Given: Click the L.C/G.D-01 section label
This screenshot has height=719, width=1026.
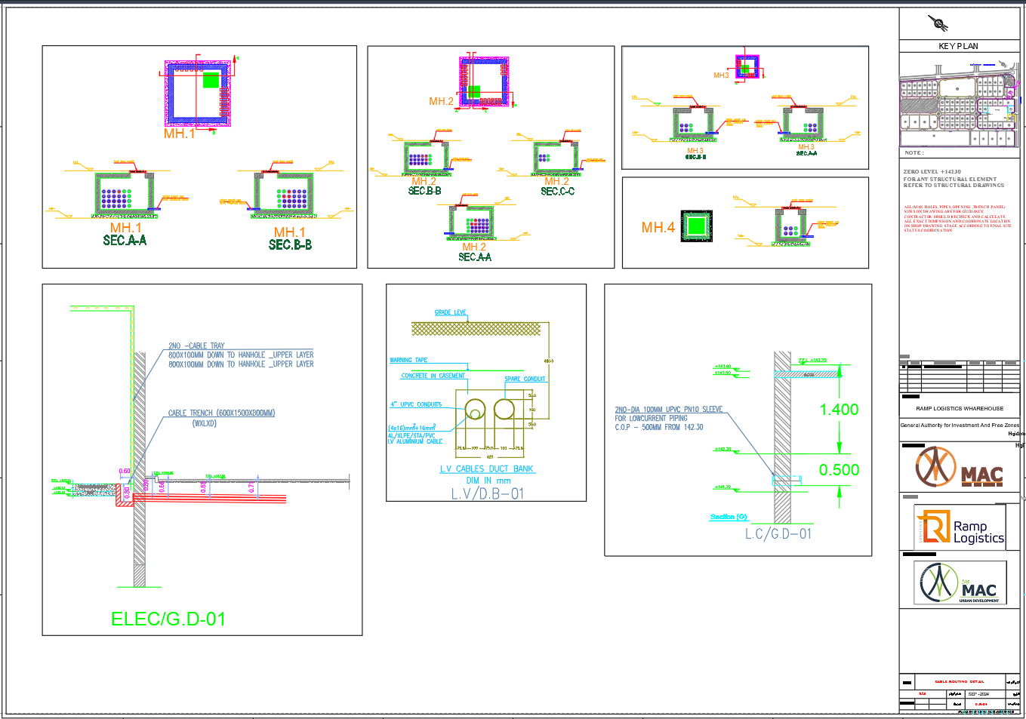Looking at the screenshot, I should click(778, 532).
